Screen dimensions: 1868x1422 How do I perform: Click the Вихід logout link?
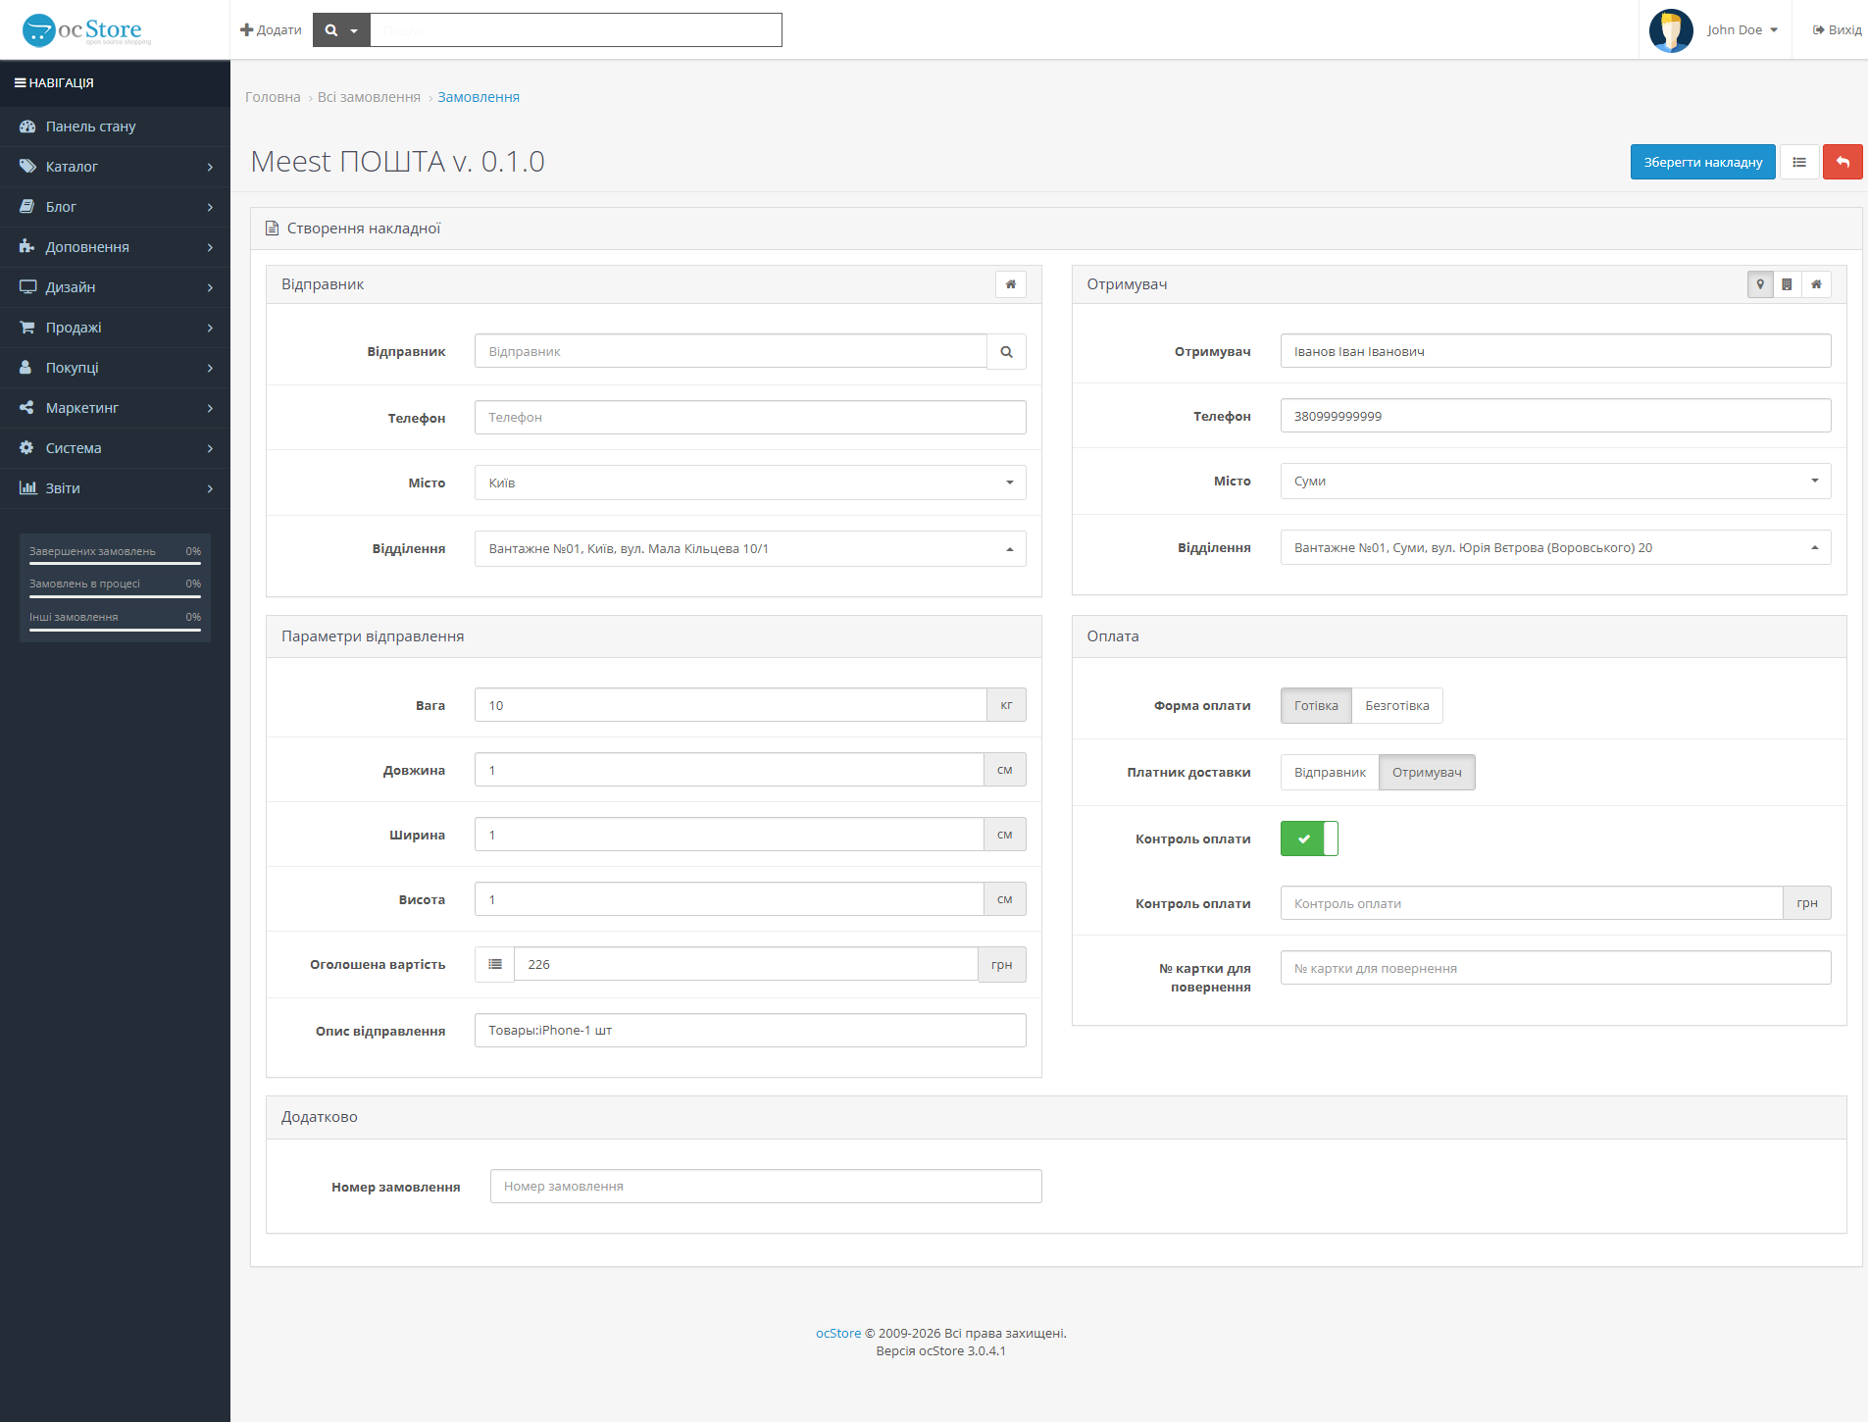(1837, 30)
